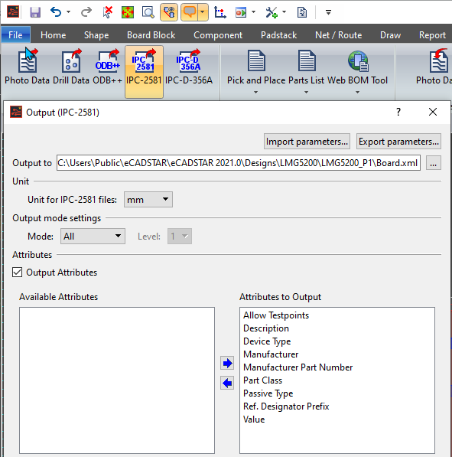The image size is (452, 457).
Task: Click the Pick and Place report icon
Action: [x=256, y=61]
